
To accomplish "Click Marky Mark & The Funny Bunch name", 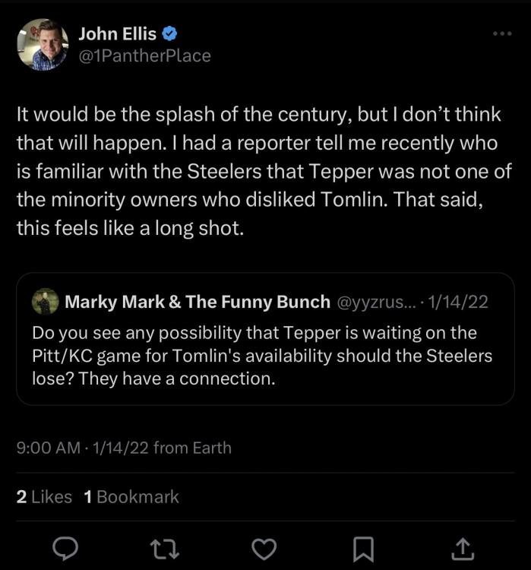I will pyautogui.click(x=197, y=302).
